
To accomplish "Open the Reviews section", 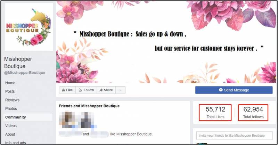I will [13, 100].
